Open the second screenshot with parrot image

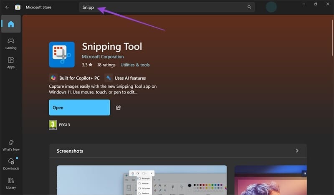pyautogui.click(x=271, y=180)
